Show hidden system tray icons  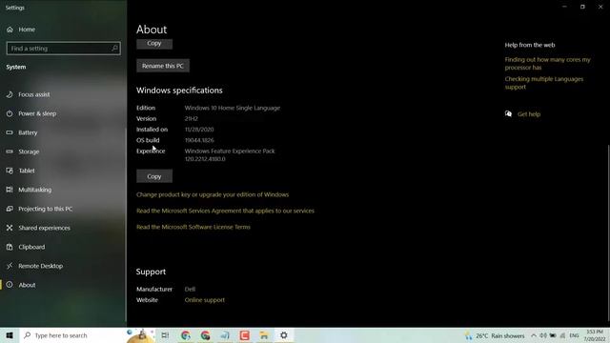tap(534, 335)
